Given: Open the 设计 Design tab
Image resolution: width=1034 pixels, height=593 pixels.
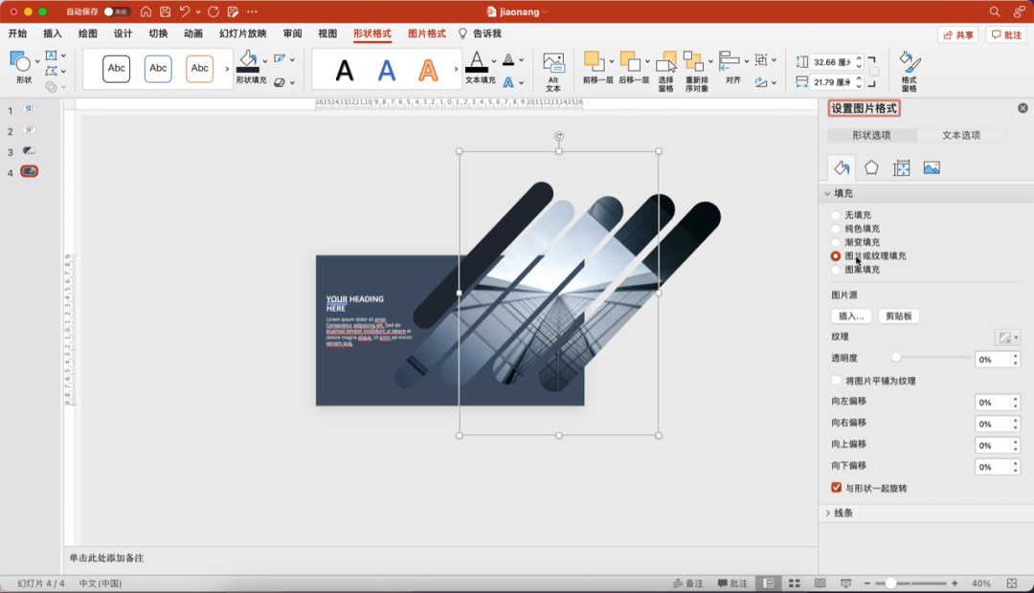Looking at the screenshot, I should 123,33.
